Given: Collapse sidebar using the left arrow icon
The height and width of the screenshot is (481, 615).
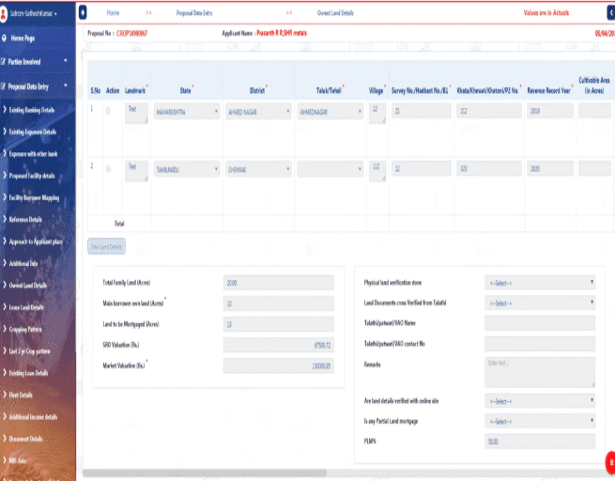Looking at the screenshot, I should 83,12.
